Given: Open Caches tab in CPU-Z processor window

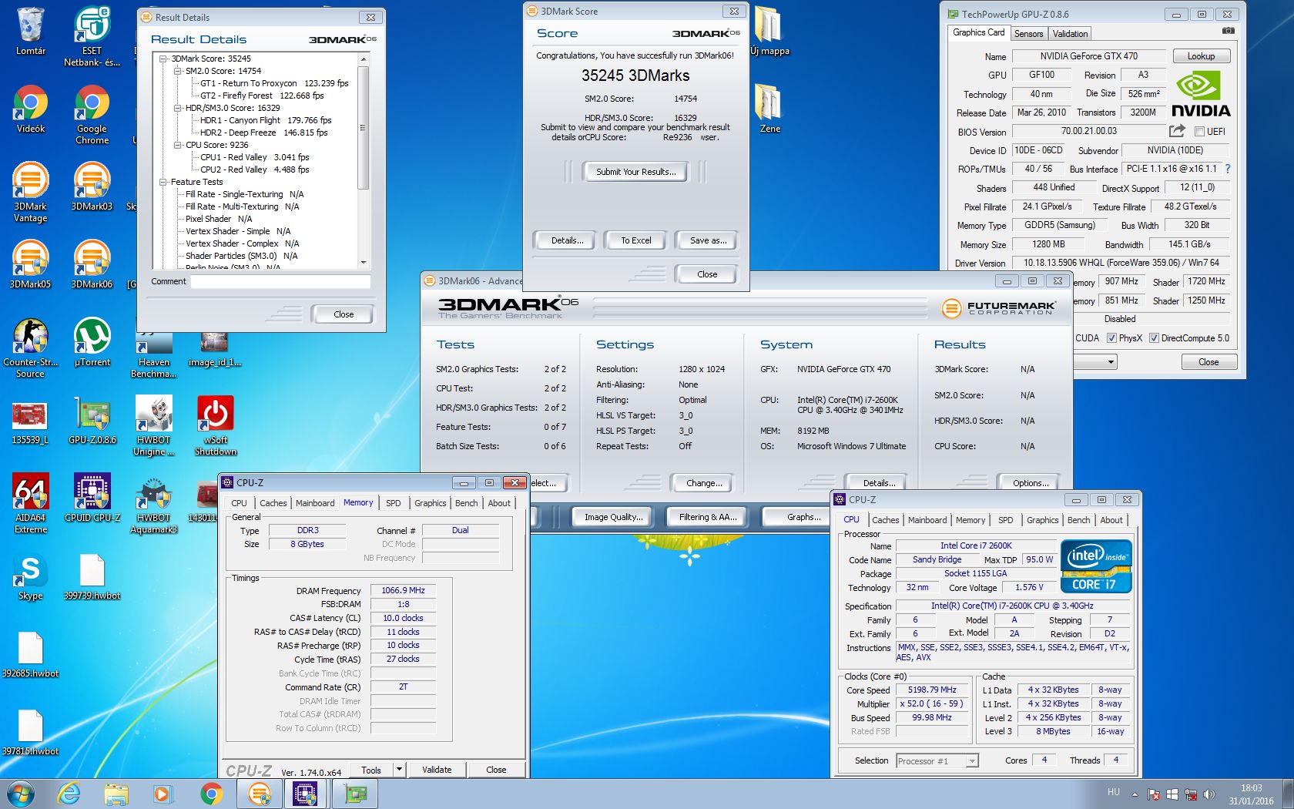Looking at the screenshot, I should [x=885, y=520].
